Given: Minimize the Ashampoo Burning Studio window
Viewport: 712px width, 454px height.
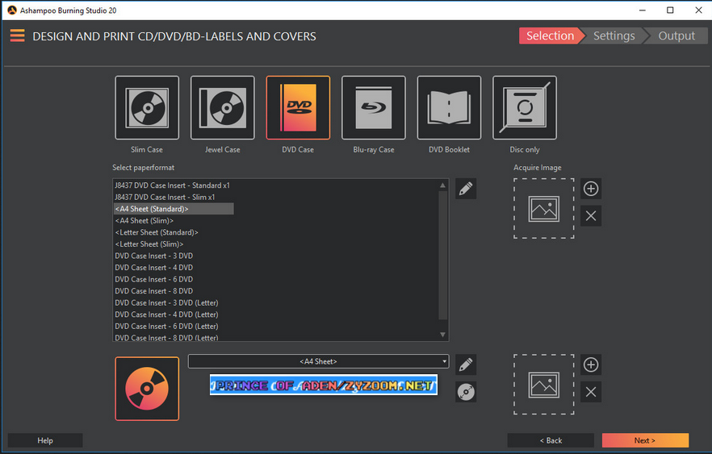Looking at the screenshot, I should click(x=642, y=10).
